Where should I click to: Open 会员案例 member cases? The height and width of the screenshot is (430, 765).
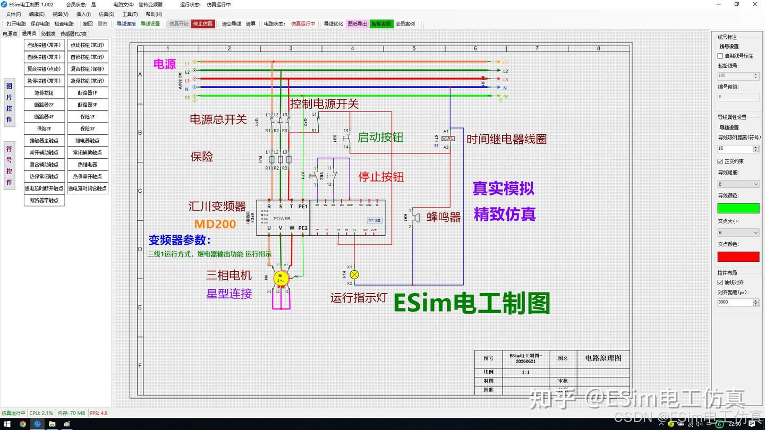click(405, 24)
